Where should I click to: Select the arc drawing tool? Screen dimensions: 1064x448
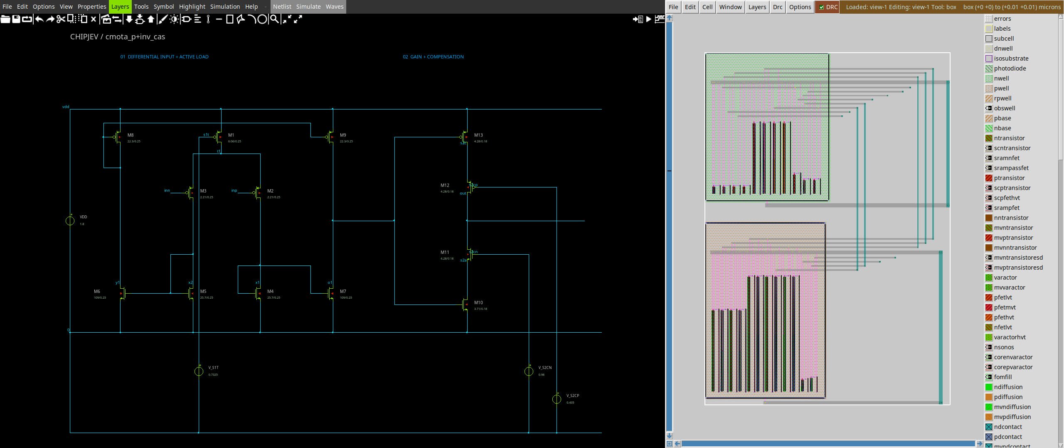click(x=252, y=19)
